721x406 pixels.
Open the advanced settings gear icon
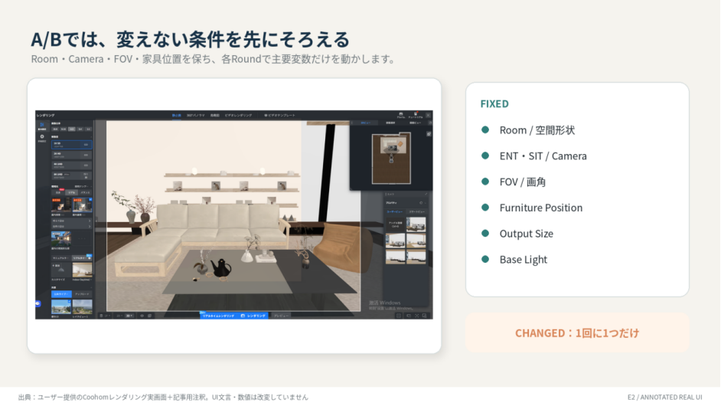coord(42,136)
